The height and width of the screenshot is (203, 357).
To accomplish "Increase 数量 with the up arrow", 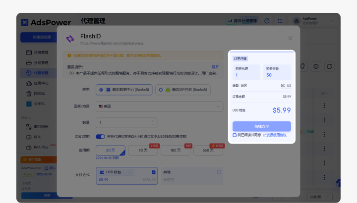I will click(x=153, y=121).
